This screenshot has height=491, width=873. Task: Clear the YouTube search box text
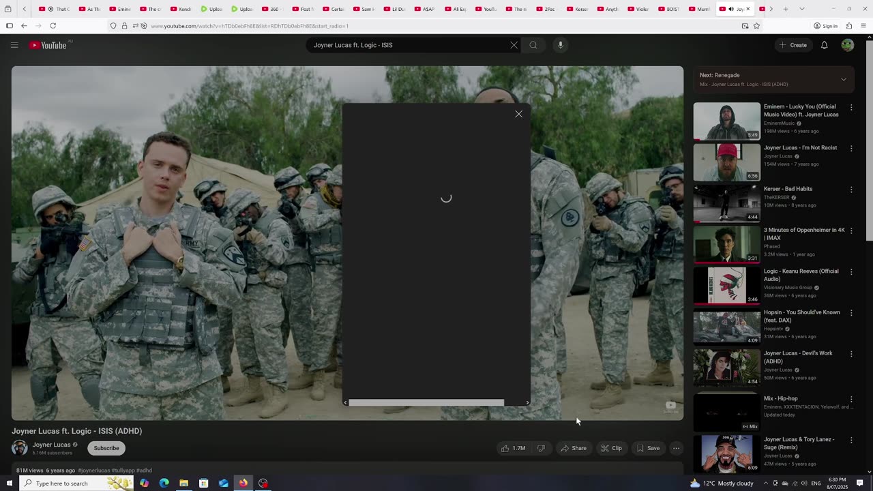tap(514, 45)
